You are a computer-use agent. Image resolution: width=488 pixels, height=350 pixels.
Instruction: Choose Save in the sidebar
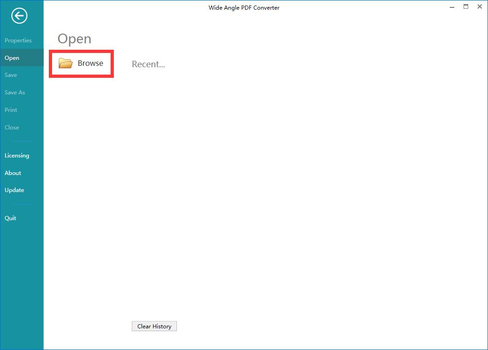(x=11, y=75)
